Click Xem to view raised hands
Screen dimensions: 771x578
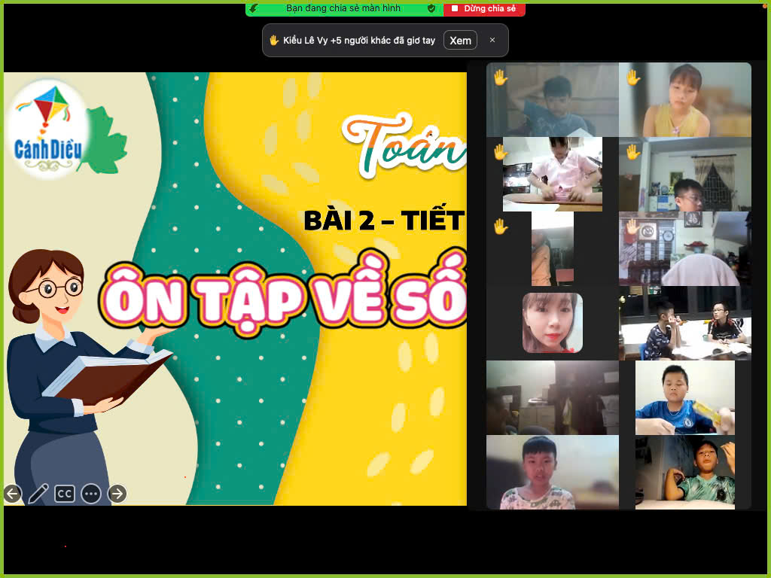pyautogui.click(x=460, y=41)
